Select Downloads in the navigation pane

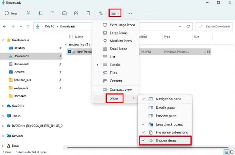[31, 56]
